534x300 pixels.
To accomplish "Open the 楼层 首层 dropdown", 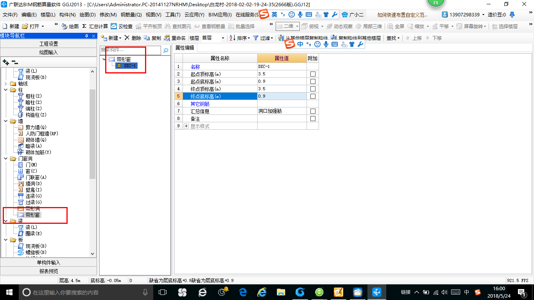I will (223, 38).
